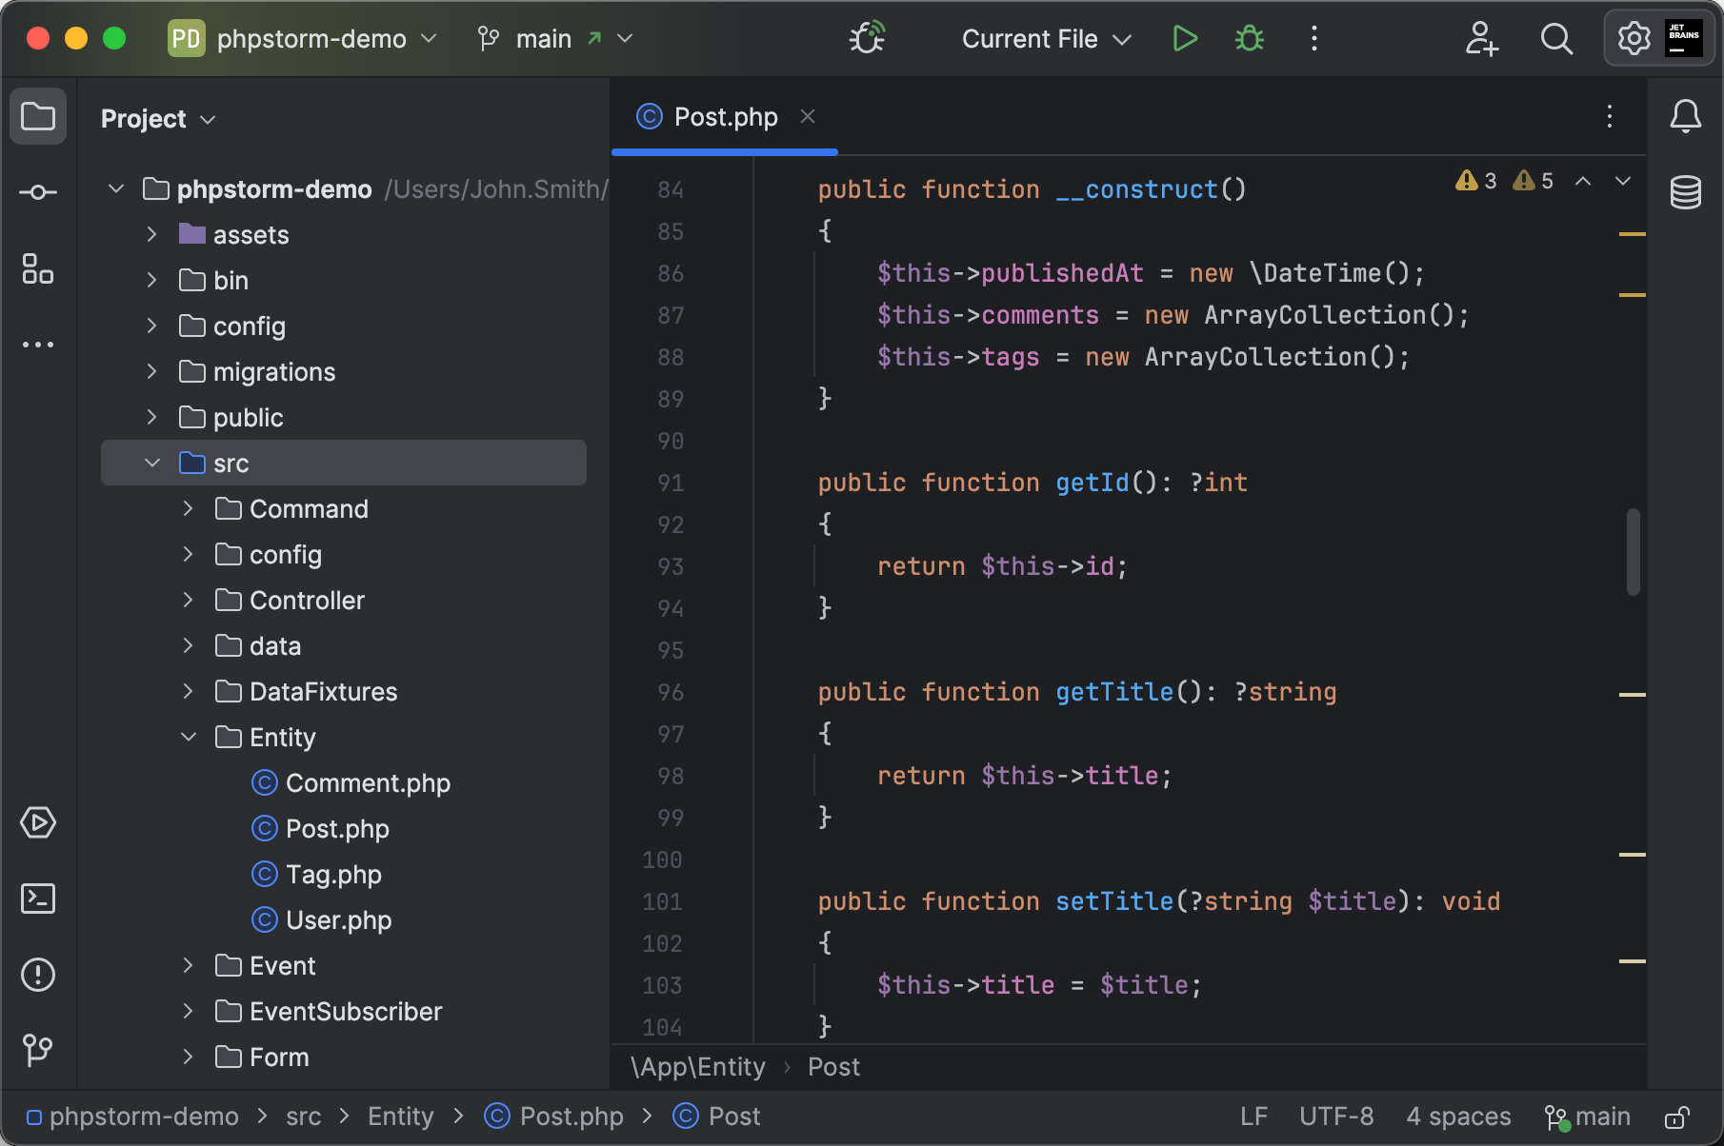Open the Structure tool window

[x=37, y=269]
